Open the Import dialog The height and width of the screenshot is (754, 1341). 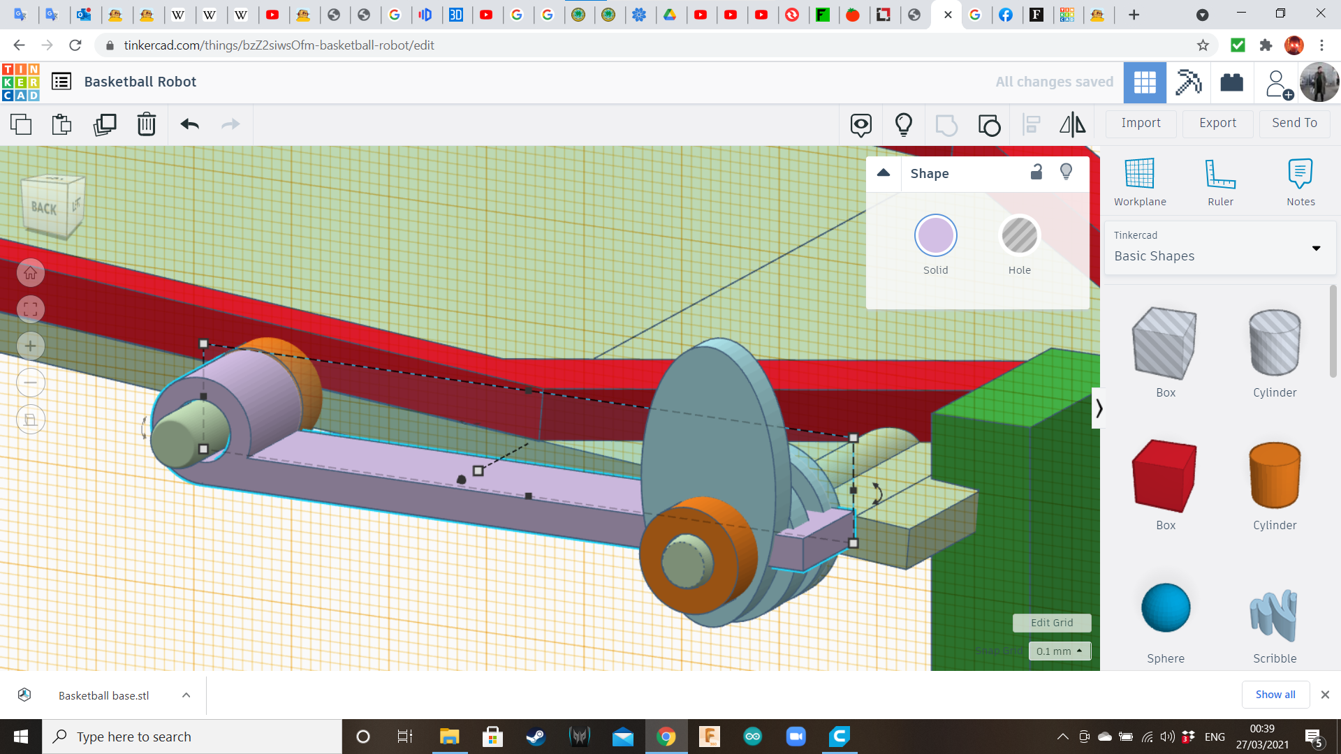[1141, 123]
